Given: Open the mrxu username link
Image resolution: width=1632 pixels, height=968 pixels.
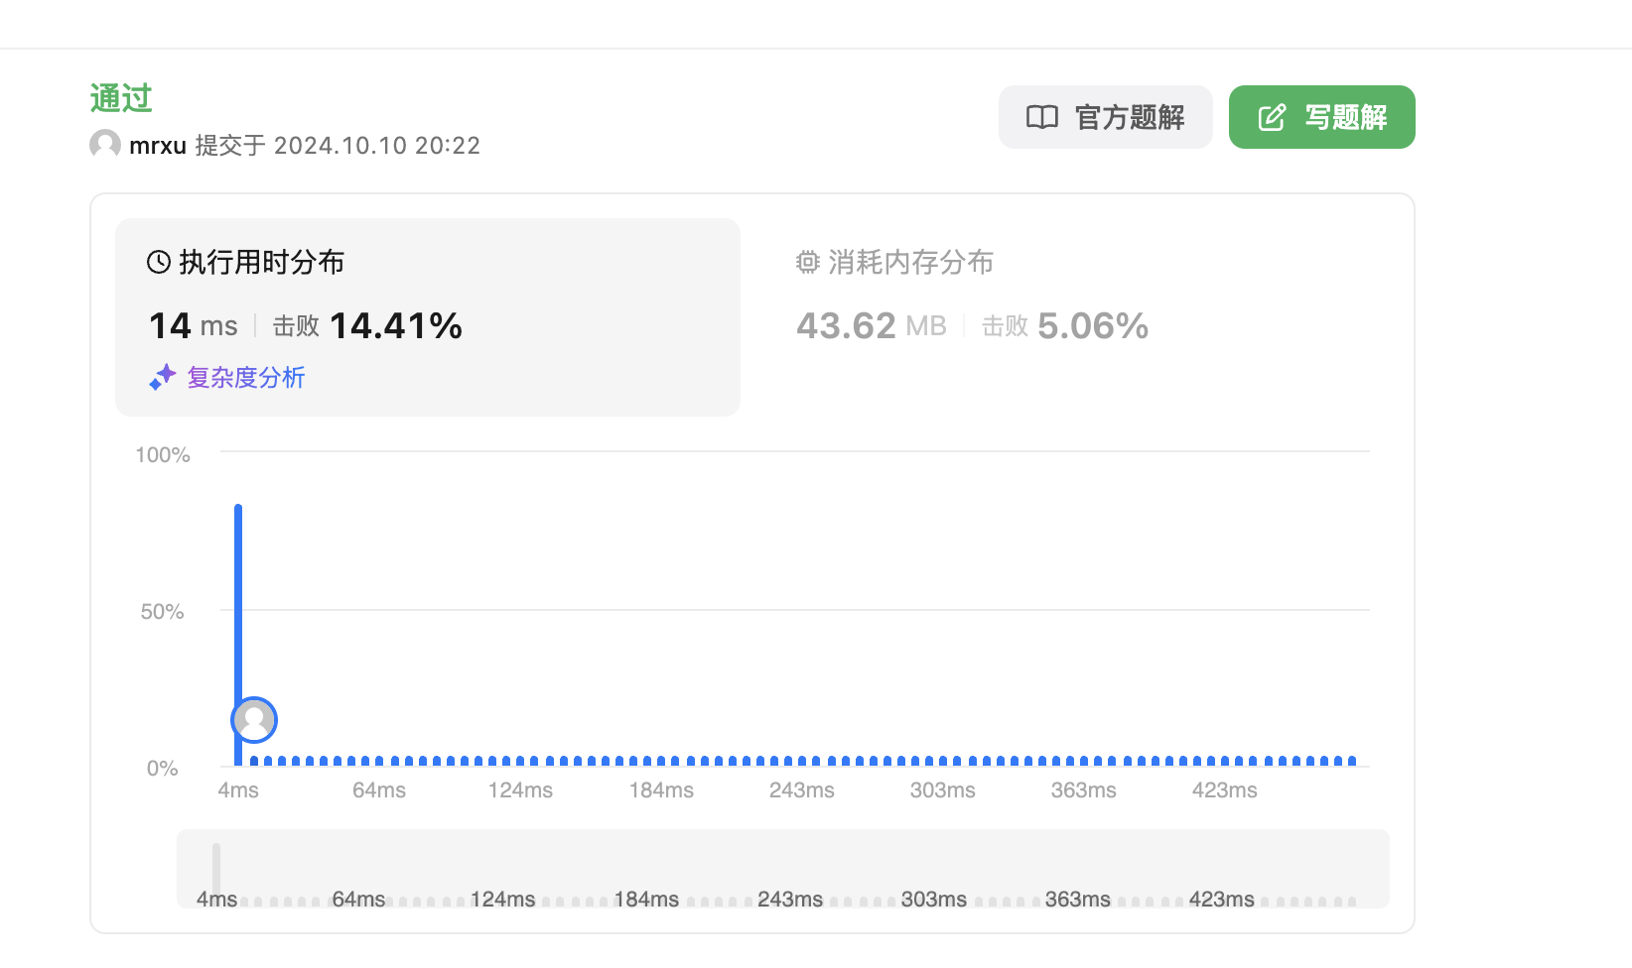Looking at the screenshot, I should click(x=158, y=146).
